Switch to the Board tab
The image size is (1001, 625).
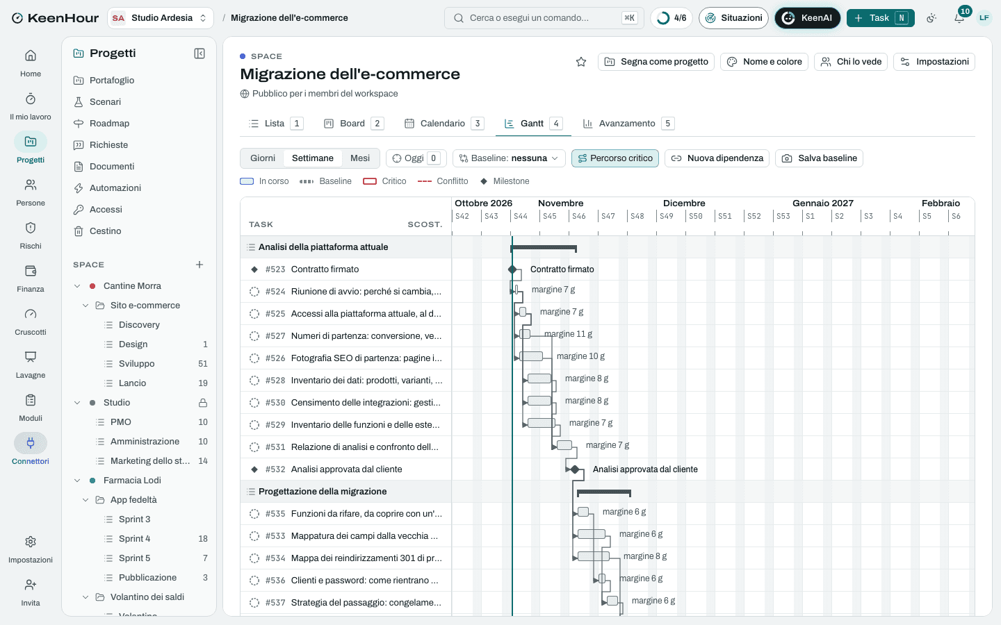click(x=354, y=124)
